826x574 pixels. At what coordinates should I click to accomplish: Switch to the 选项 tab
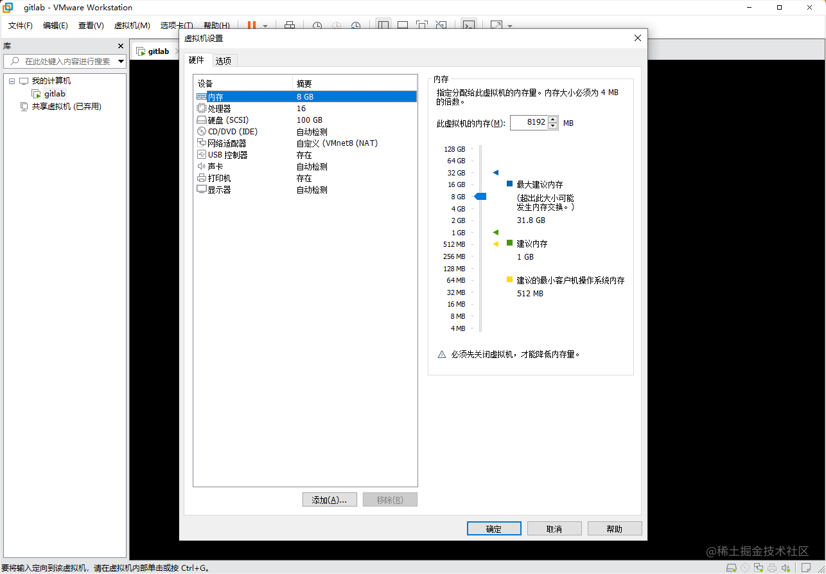pyautogui.click(x=224, y=60)
